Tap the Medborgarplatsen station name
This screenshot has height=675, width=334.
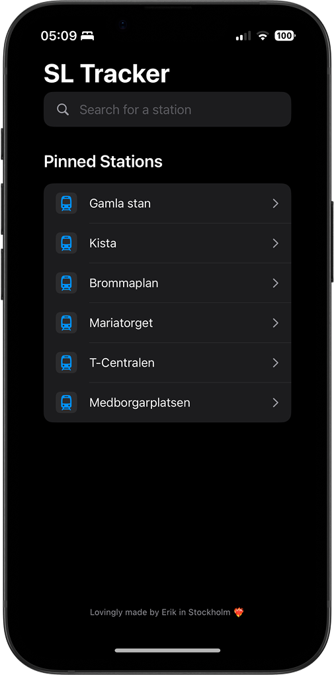[140, 403]
